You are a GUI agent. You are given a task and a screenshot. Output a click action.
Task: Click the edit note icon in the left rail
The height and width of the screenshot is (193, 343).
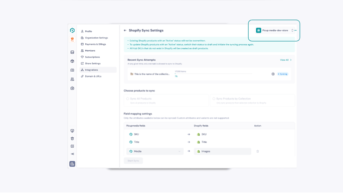pyautogui.click(x=72, y=146)
